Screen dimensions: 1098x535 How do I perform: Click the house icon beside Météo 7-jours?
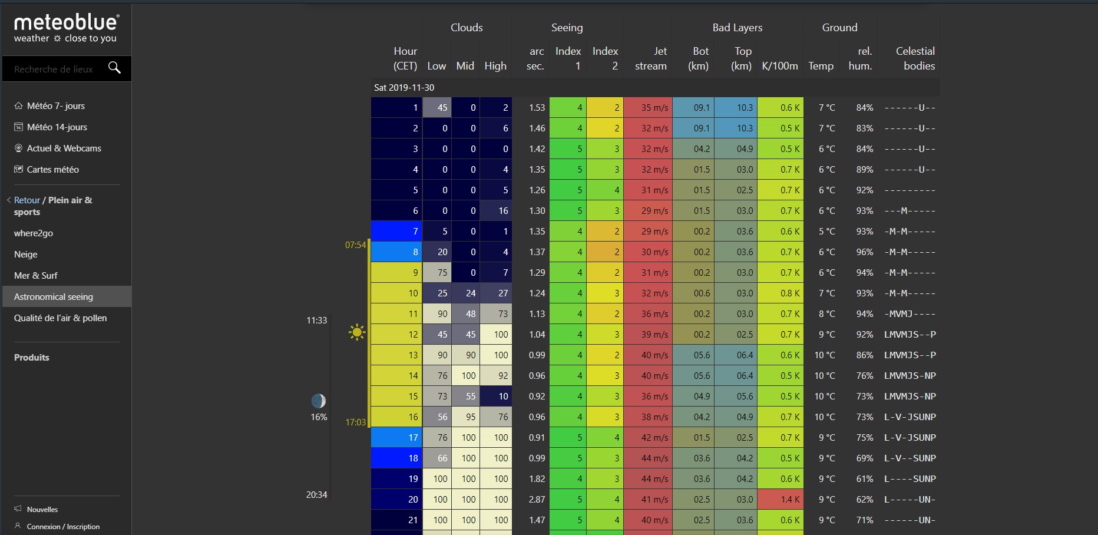pos(18,106)
